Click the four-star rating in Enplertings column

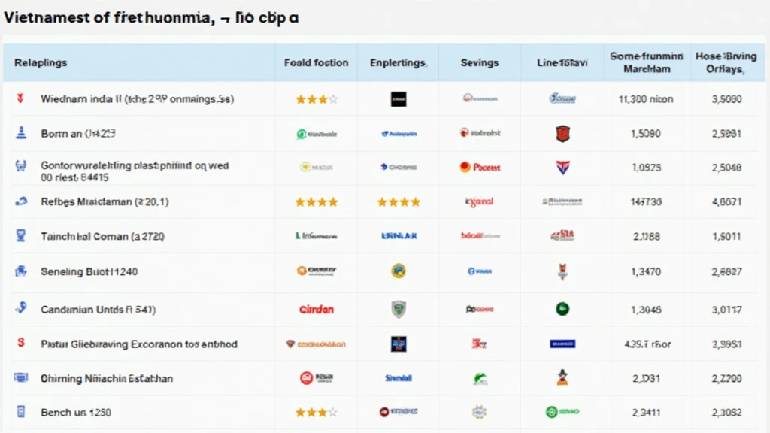399,201
